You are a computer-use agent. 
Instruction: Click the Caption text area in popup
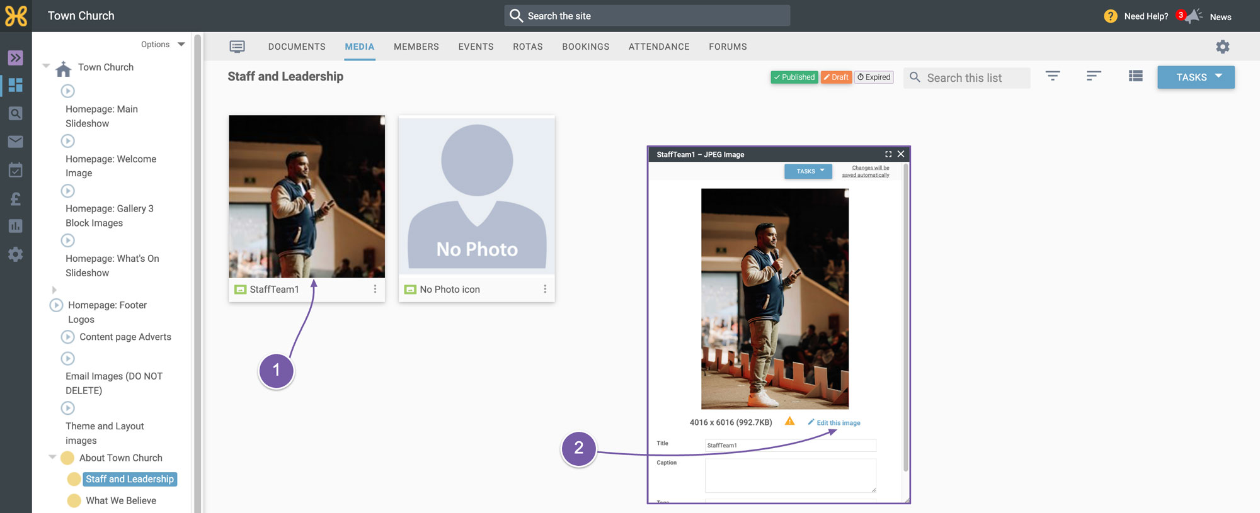click(790, 476)
